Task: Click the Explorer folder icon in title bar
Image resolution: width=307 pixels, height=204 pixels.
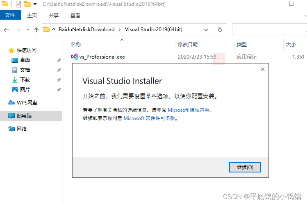Action: 5,4
